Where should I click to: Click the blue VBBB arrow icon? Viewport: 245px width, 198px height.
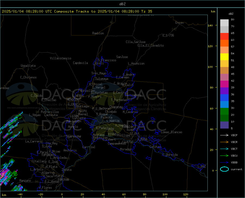pyautogui.click(x=224, y=162)
